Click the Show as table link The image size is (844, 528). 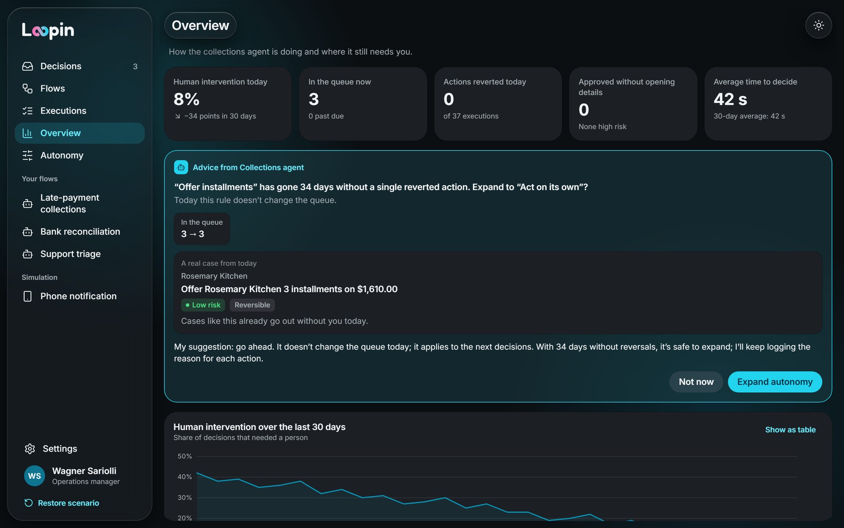pyautogui.click(x=790, y=430)
